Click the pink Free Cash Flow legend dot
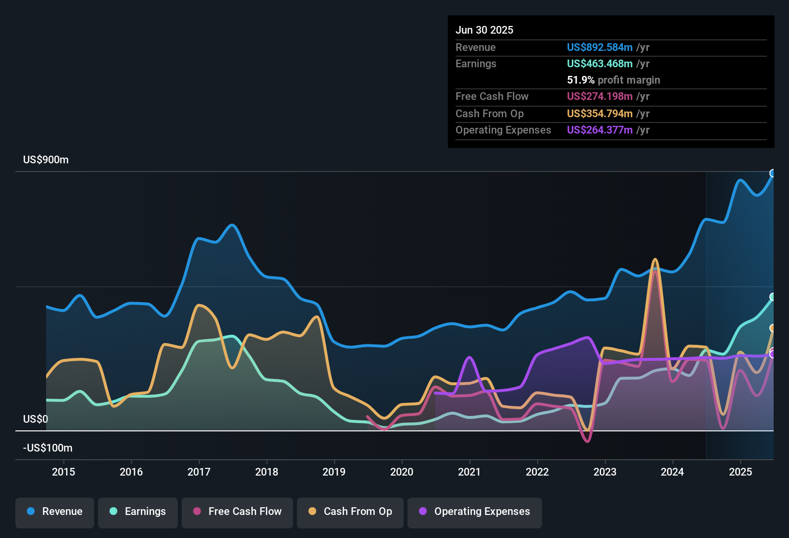Viewport: 789px width, 538px height. (x=197, y=511)
